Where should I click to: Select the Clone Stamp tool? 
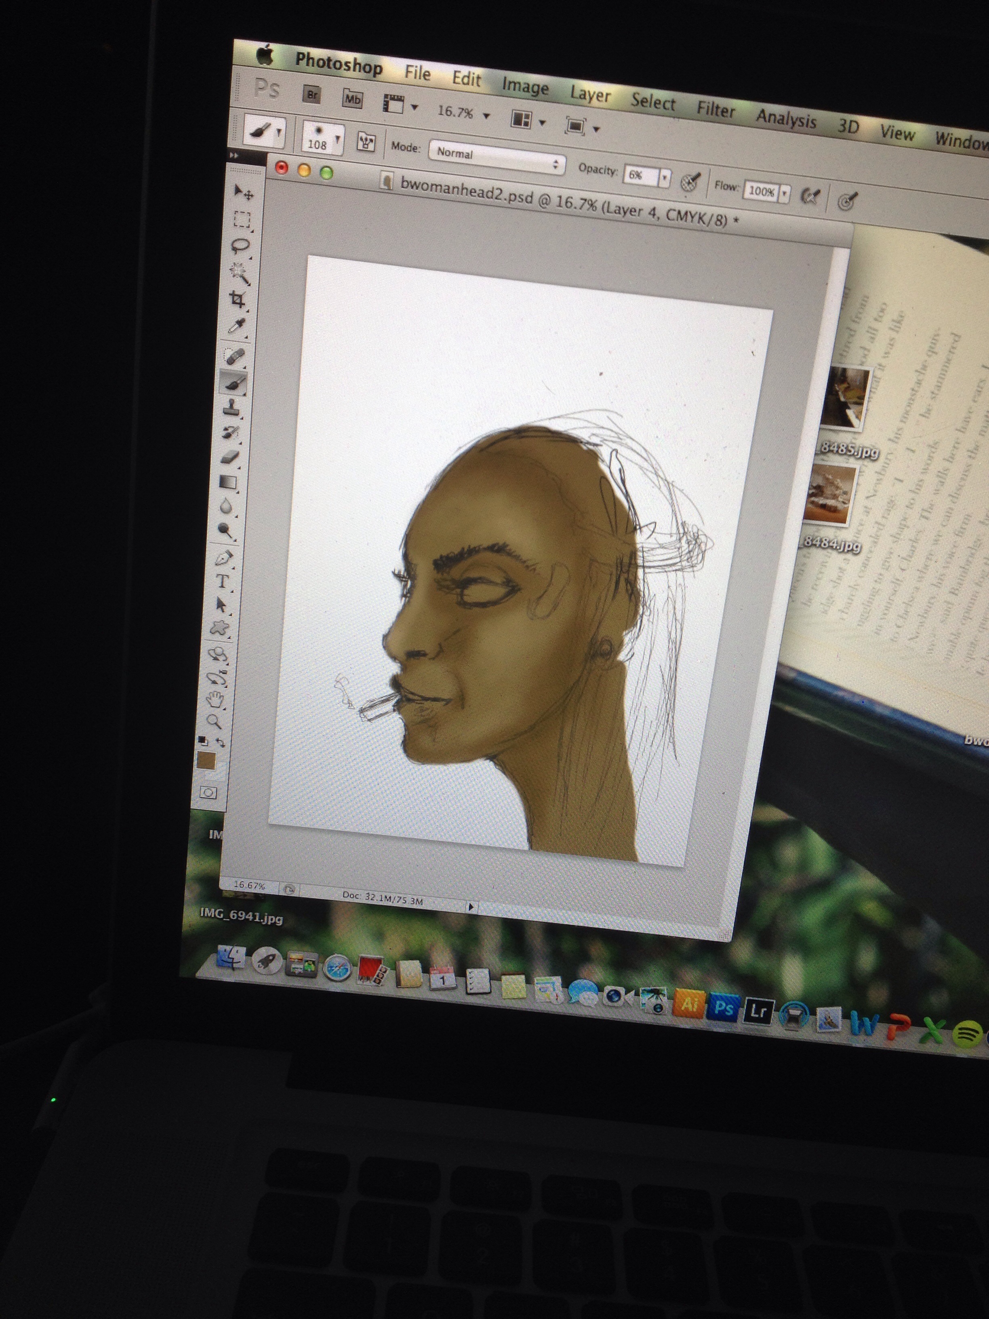click(x=231, y=408)
